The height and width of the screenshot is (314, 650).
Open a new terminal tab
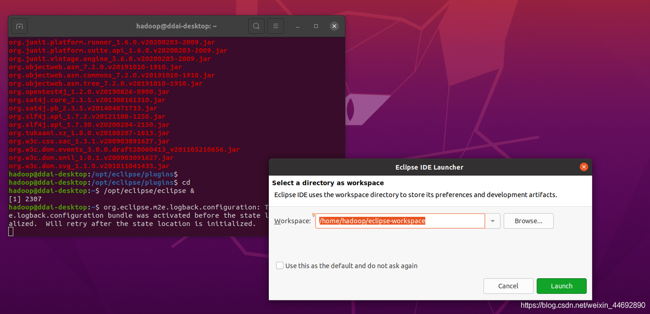click(19, 26)
